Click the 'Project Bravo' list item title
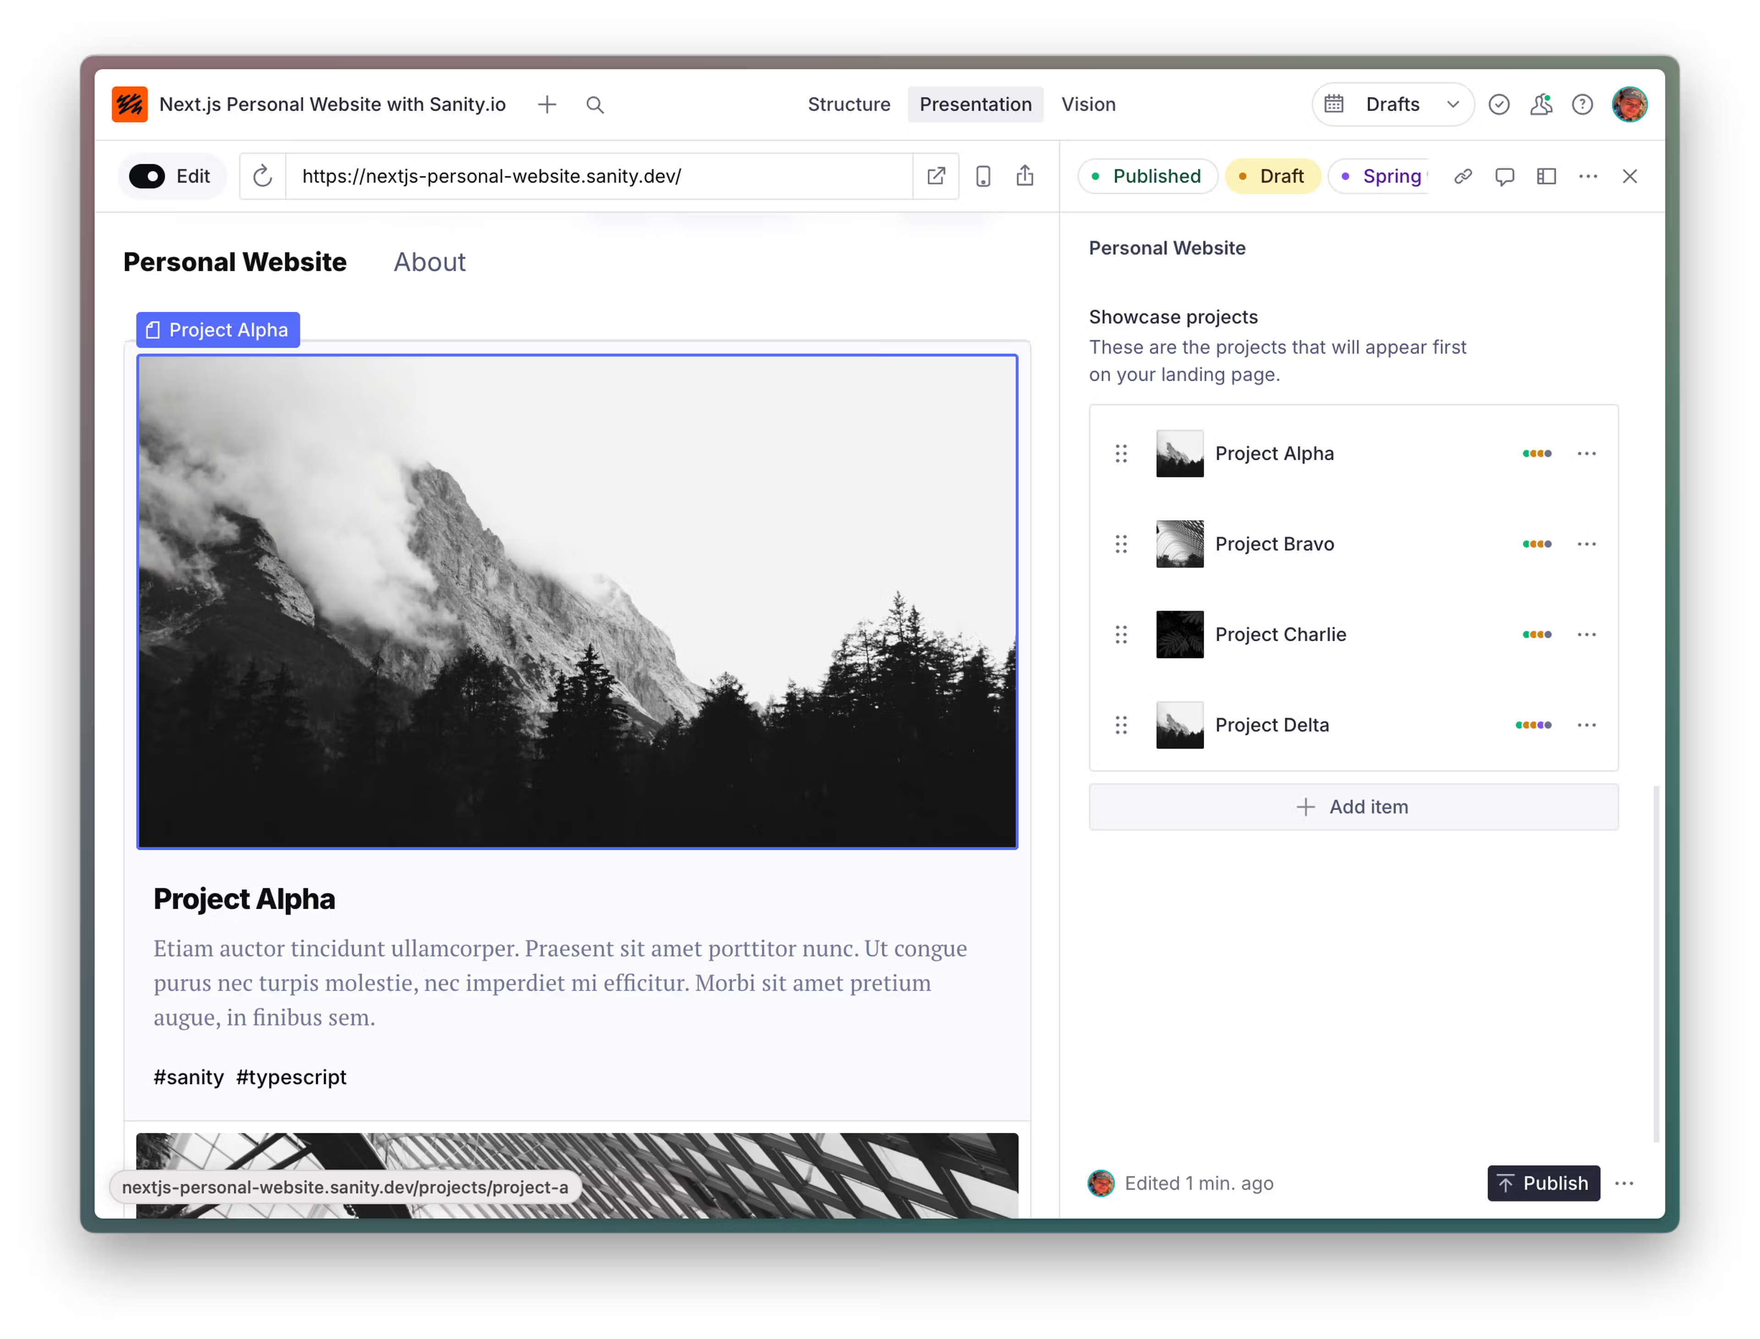1760x1339 pixels. pos(1274,543)
